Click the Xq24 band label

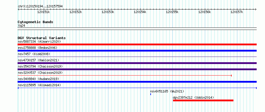[x=21, y=26]
